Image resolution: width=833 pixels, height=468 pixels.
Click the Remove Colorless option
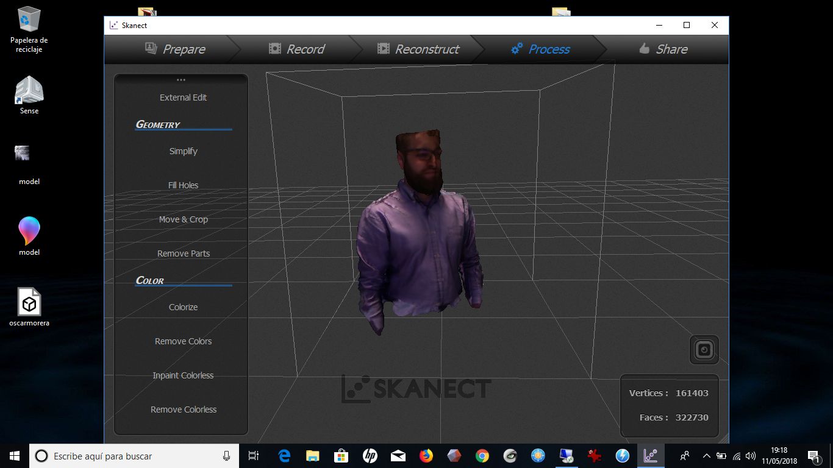(x=183, y=409)
